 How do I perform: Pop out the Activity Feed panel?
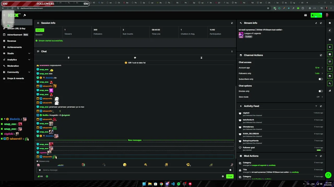[x=321, y=106]
